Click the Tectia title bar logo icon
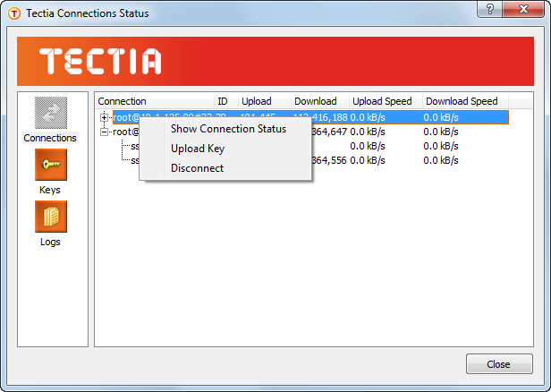Image resolution: width=551 pixels, height=392 pixels. pos(14,13)
